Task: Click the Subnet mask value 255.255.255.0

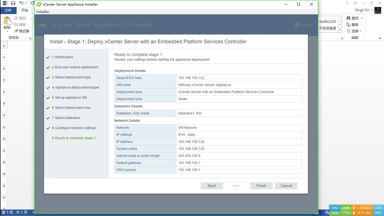Action: (189, 156)
